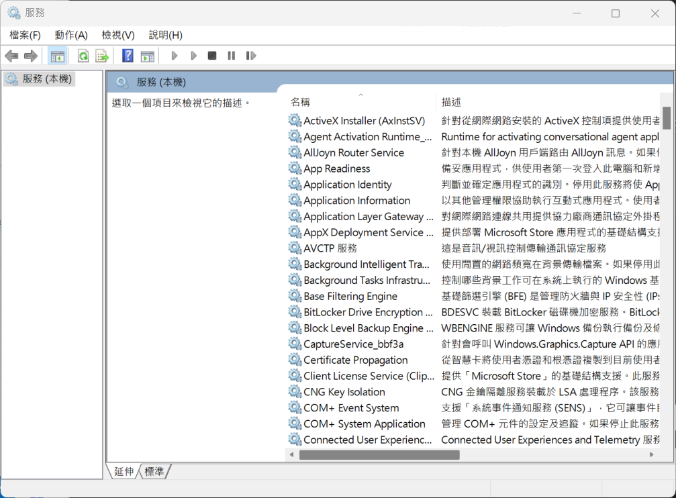Click horizontal scrollbar right arrow
676x498 pixels.
(x=651, y=454)
